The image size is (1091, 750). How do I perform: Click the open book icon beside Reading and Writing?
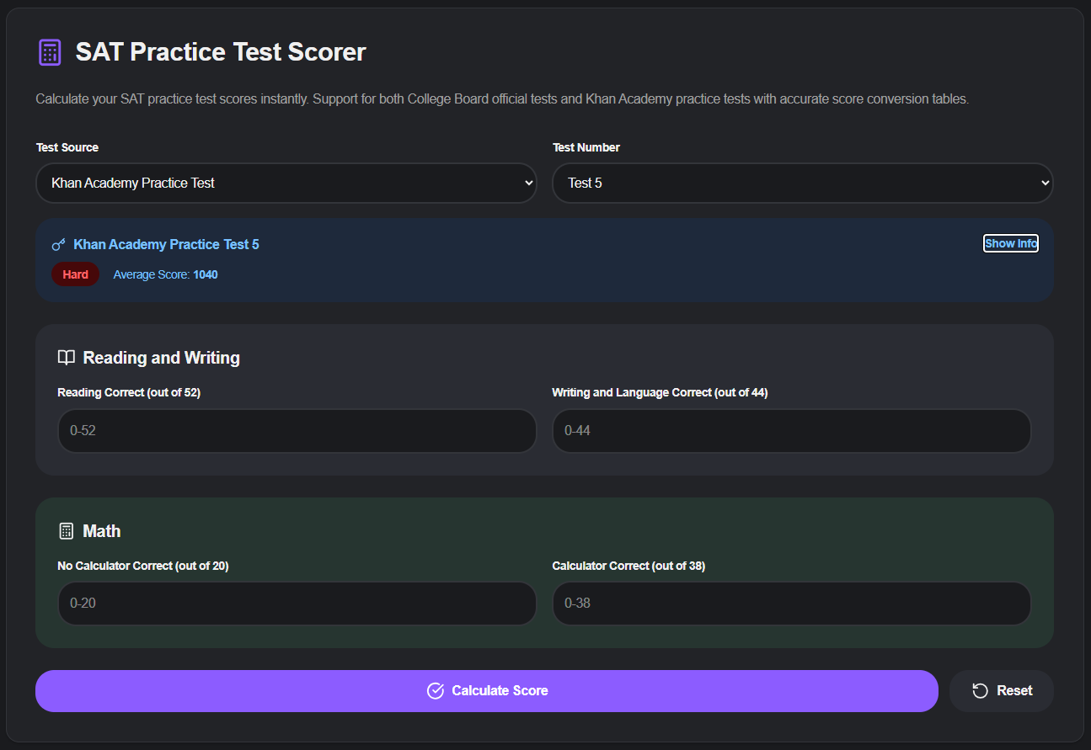point(66,358)
